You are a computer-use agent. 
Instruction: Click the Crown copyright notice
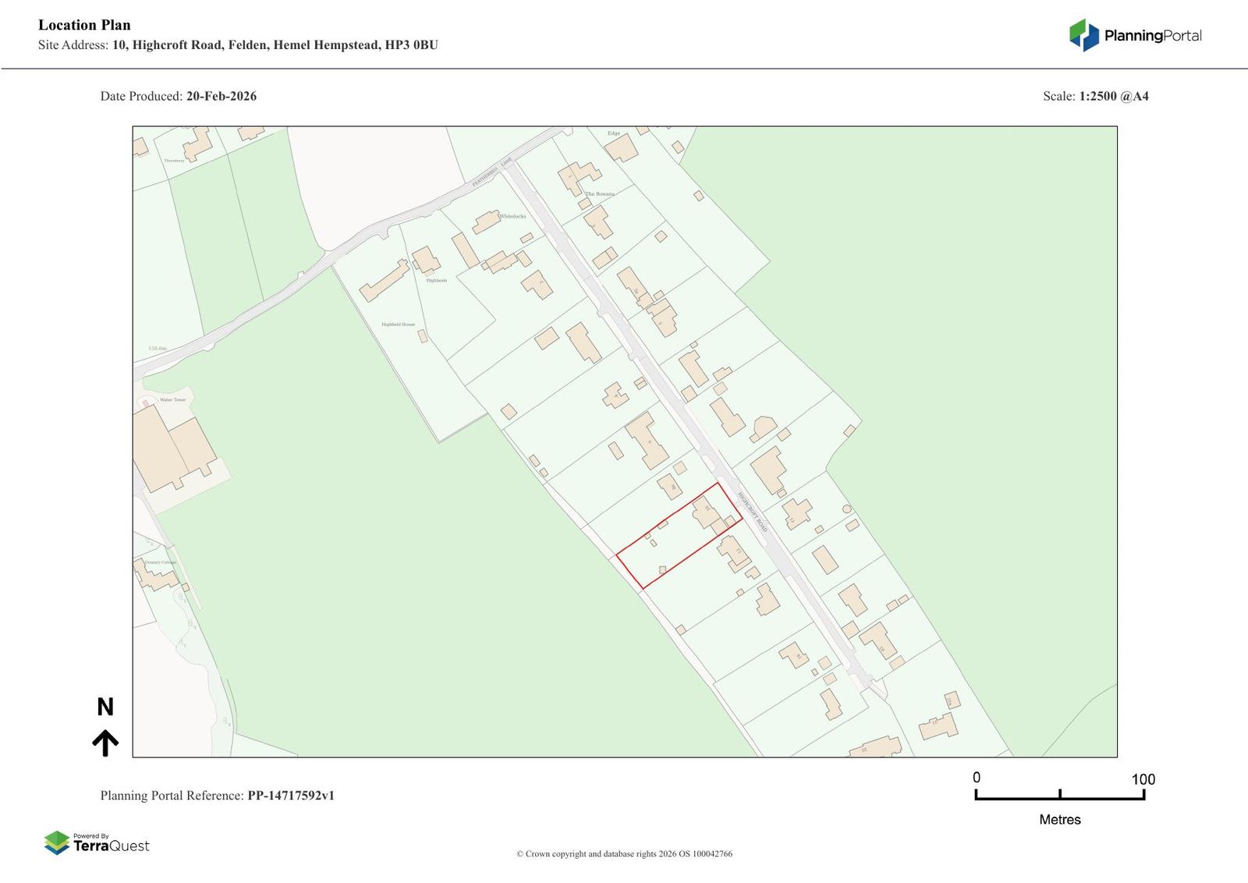point(624,854)
